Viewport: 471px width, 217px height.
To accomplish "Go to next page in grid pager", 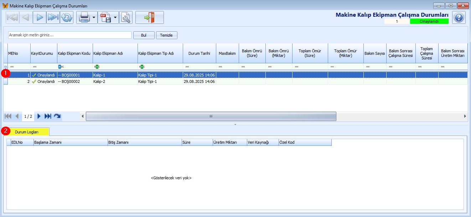I will (39, 116).
